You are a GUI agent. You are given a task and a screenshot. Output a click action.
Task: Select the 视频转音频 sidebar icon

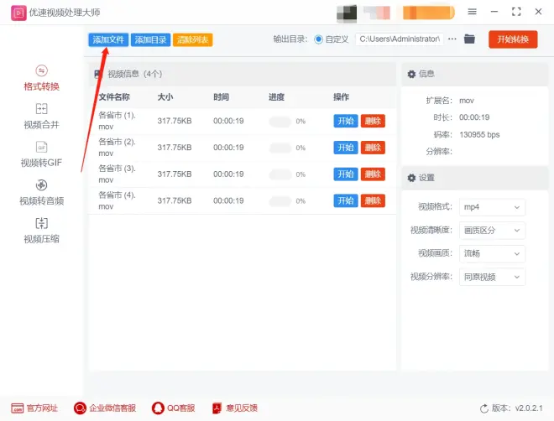41,185
